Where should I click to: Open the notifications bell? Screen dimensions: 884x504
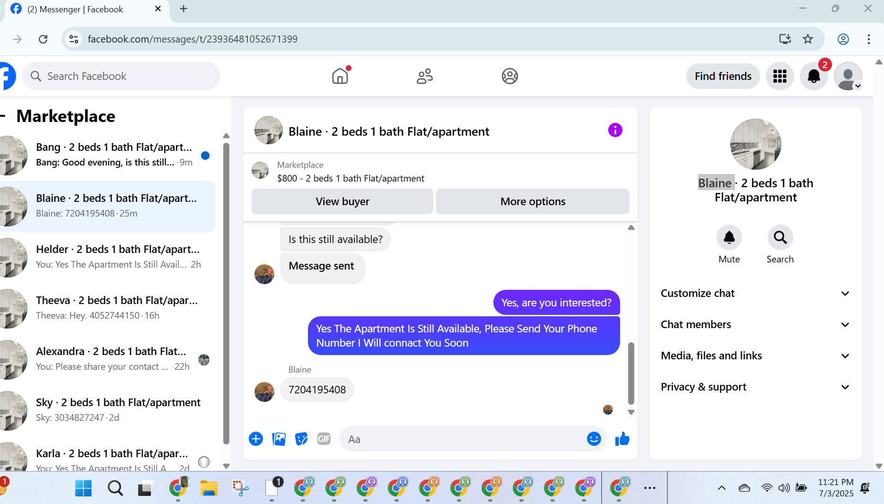[x=814, y=76]
